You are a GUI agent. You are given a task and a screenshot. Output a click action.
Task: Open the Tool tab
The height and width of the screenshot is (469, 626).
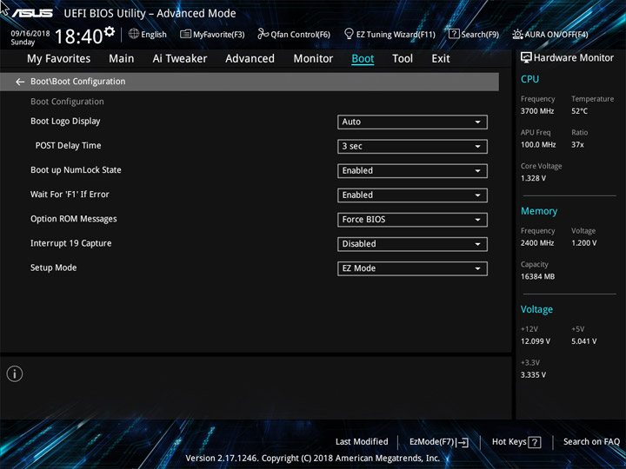pos(403,59)
